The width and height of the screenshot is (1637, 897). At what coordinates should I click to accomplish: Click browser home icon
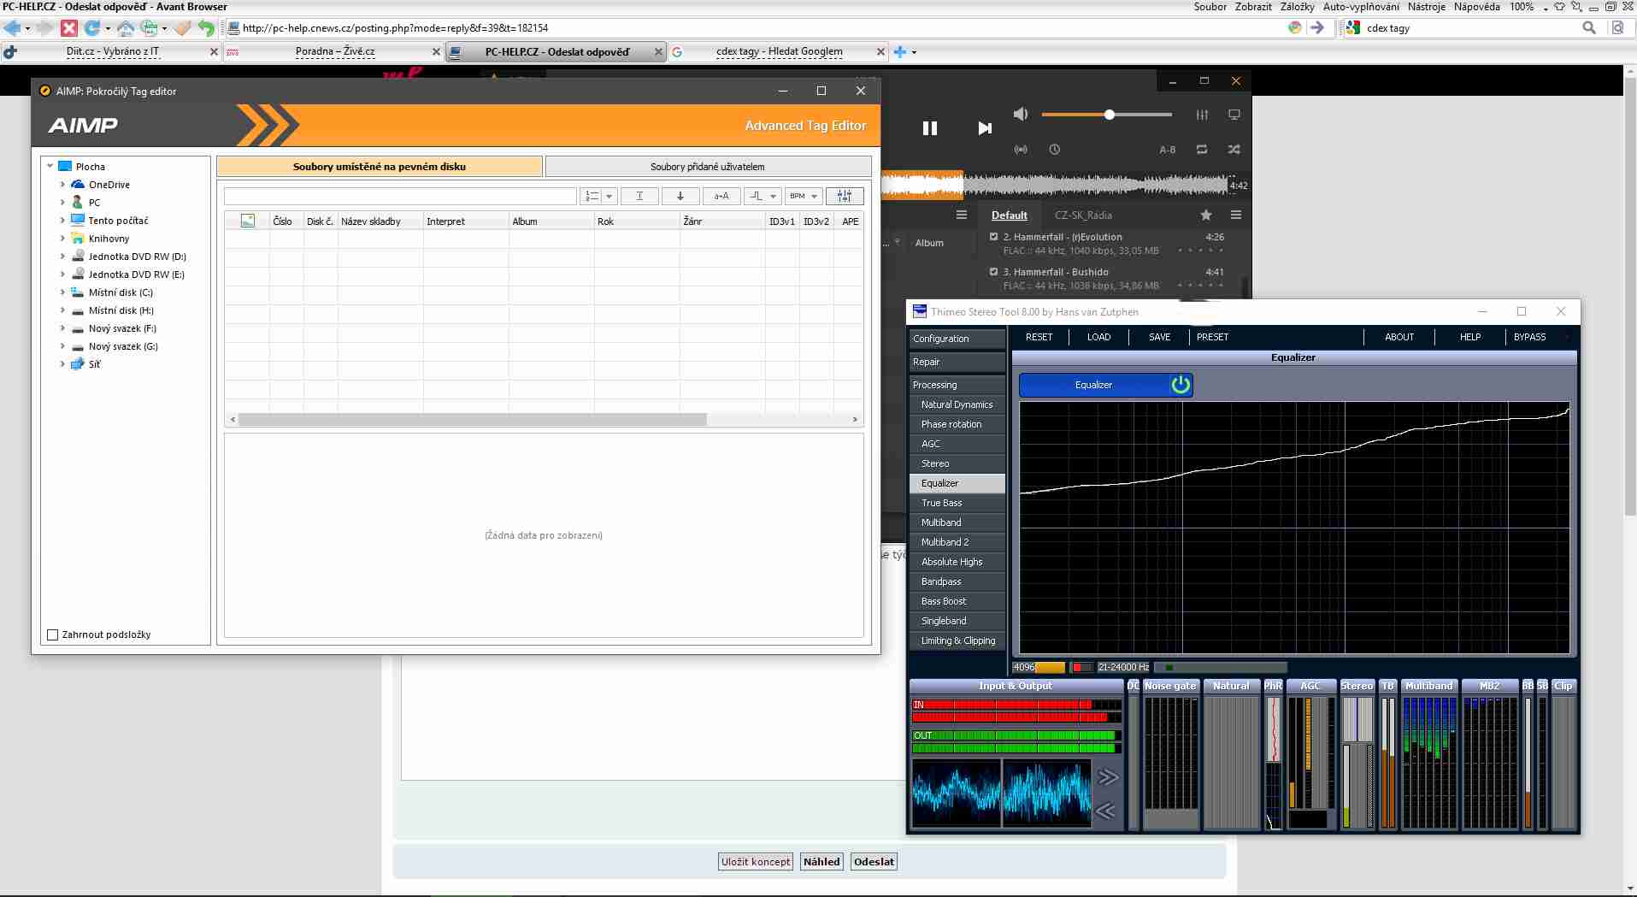[x=126, y=28]
